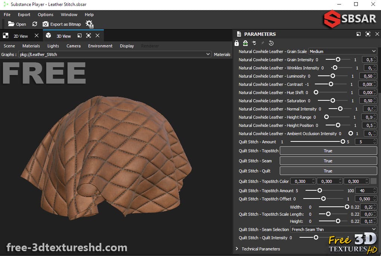Maximize the 3D View panel
This screenshot has width=381, height=256.
pos(89,35)
